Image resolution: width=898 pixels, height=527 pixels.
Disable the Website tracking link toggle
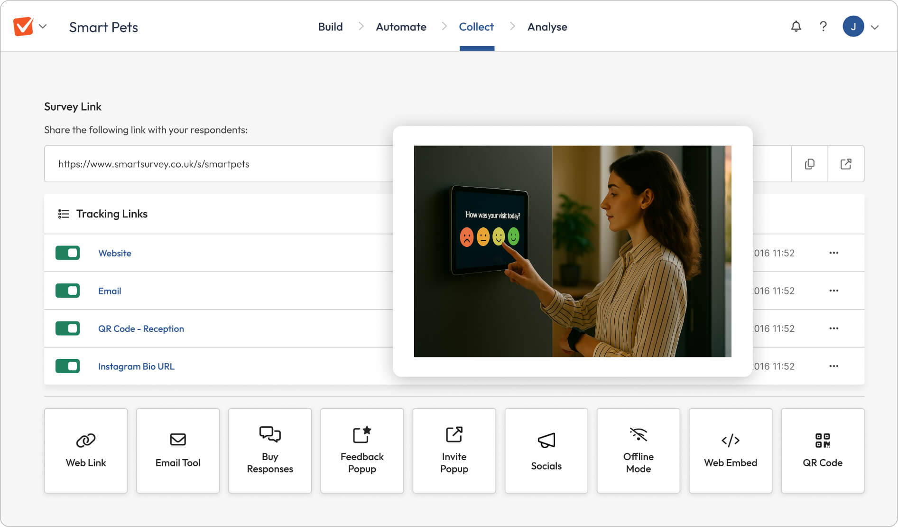67,253
